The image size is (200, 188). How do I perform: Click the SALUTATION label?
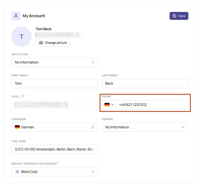pos(20,54)
